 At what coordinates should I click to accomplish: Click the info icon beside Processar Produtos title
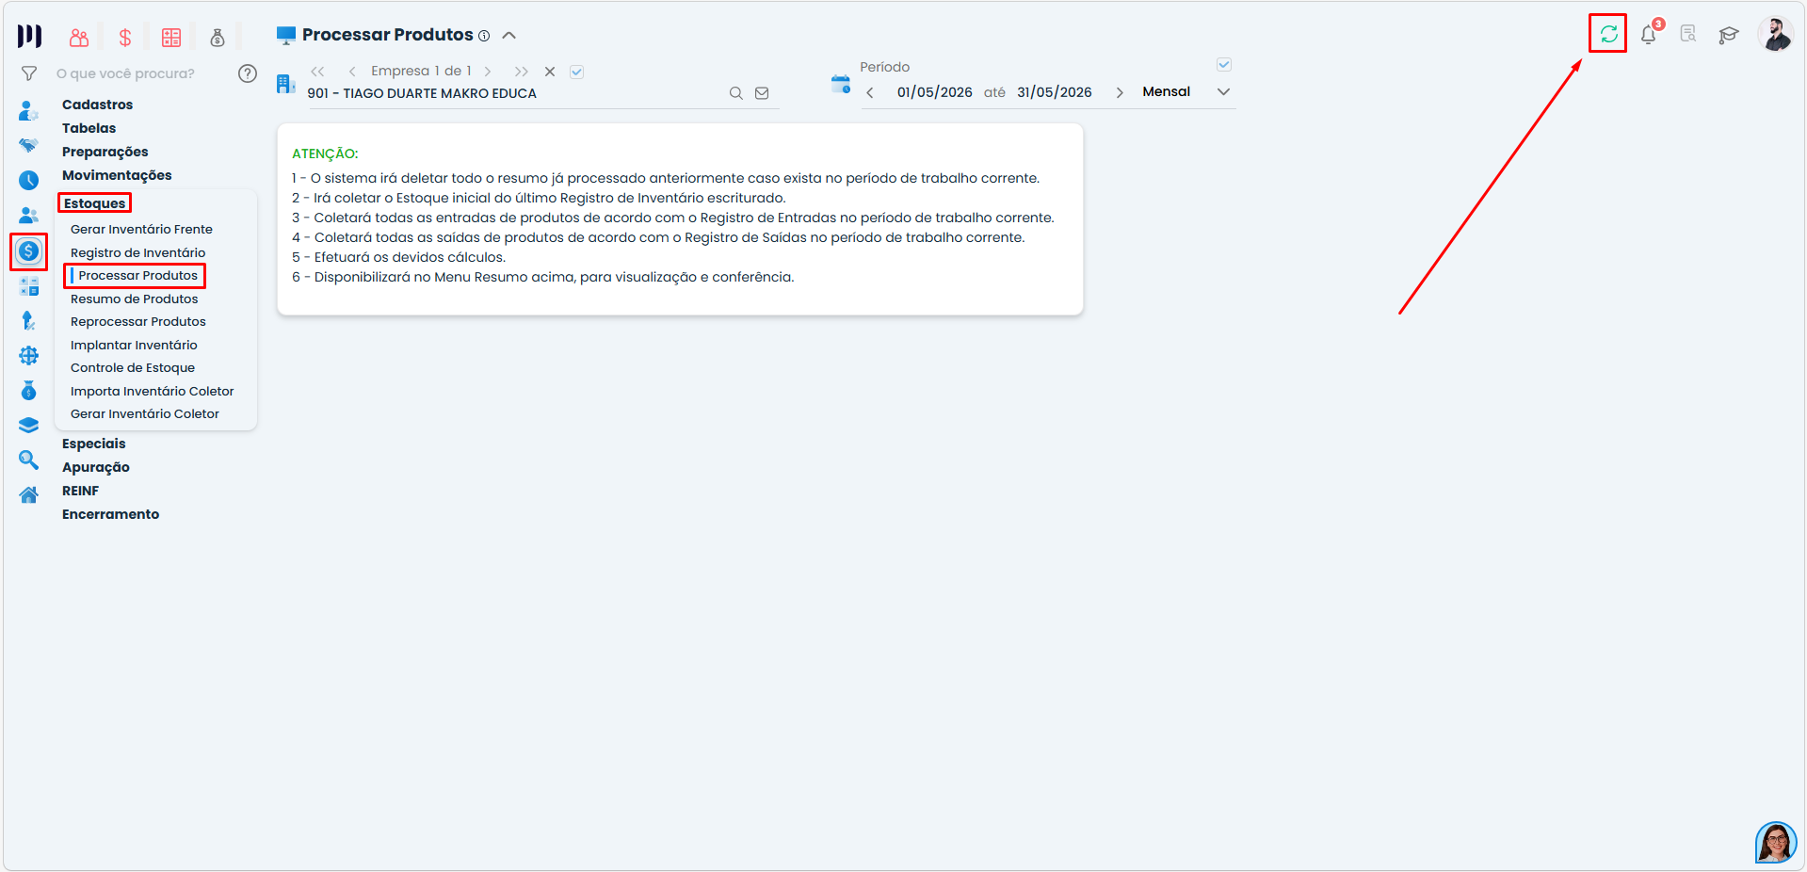point(484,36)
